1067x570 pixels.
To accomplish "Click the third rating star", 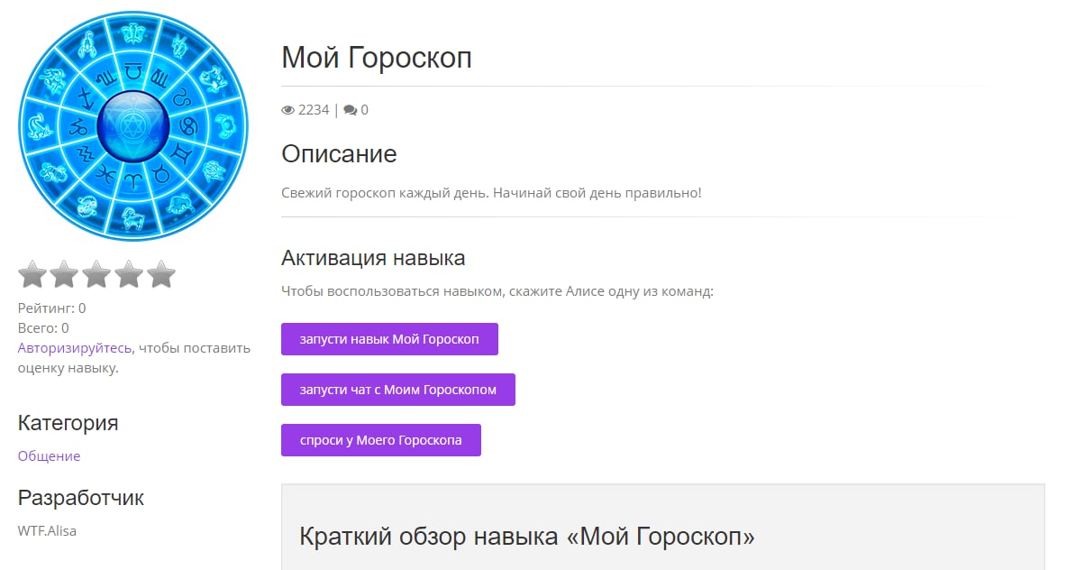I will (x=96, y=274).
